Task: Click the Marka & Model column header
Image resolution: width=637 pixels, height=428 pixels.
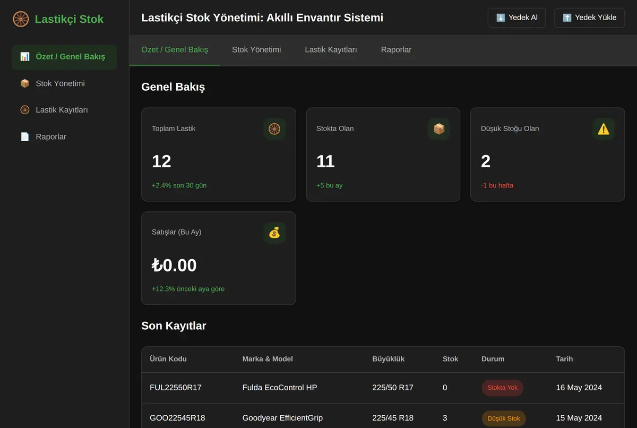Action: pos(268,359)
